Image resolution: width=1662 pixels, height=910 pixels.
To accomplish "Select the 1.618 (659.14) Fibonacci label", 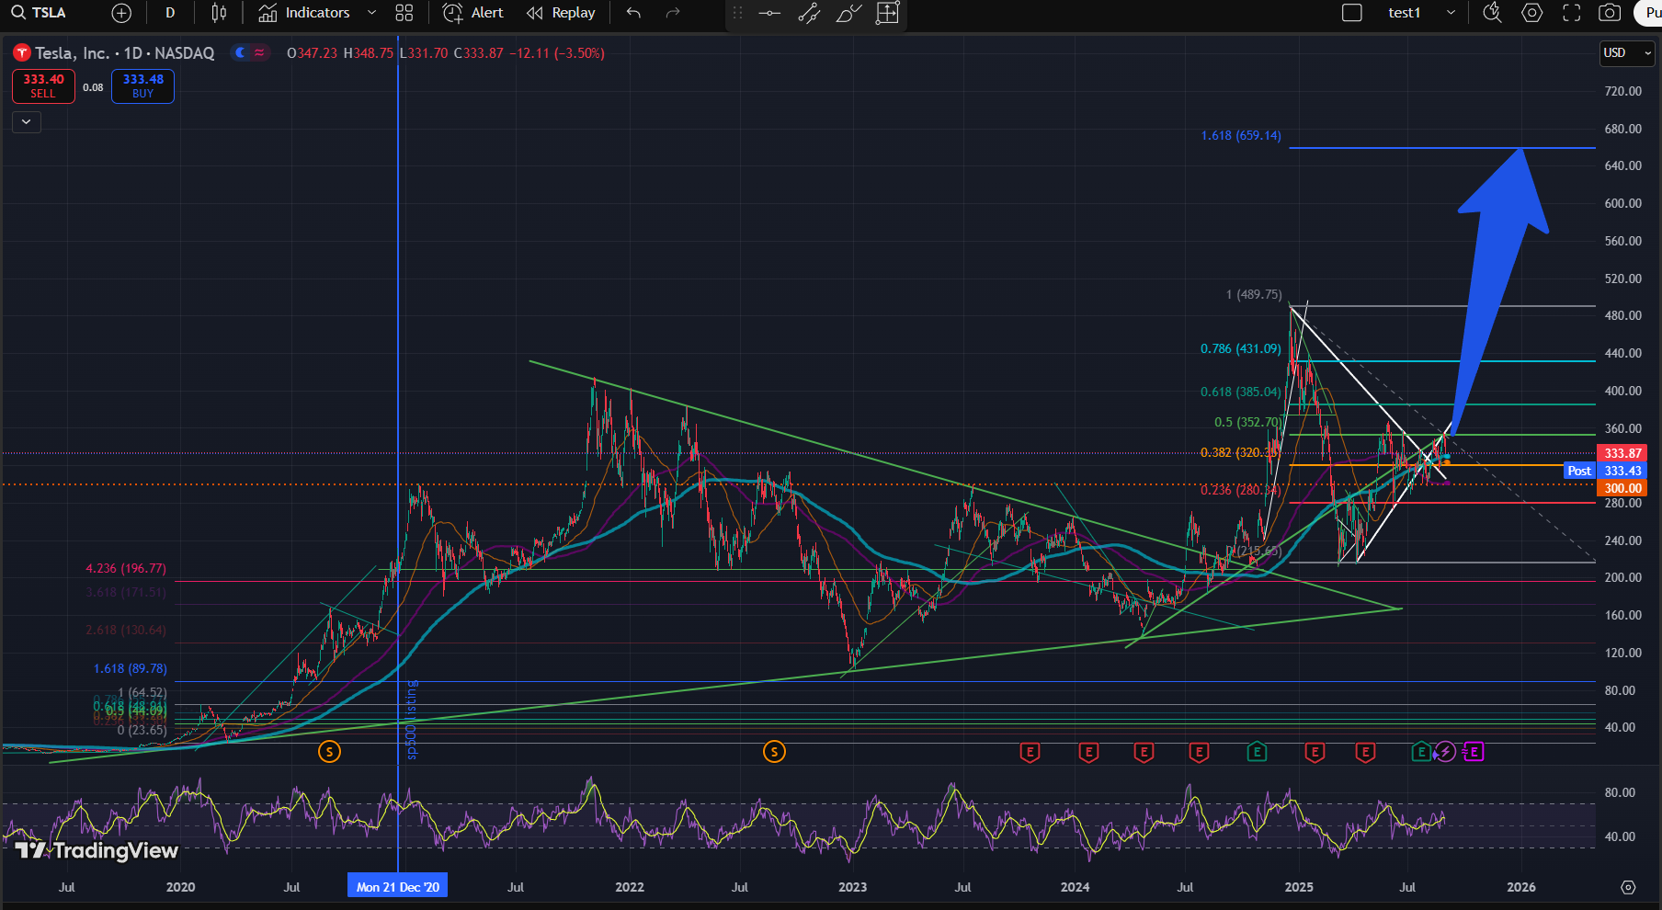I will click(x=1240, y=135).
